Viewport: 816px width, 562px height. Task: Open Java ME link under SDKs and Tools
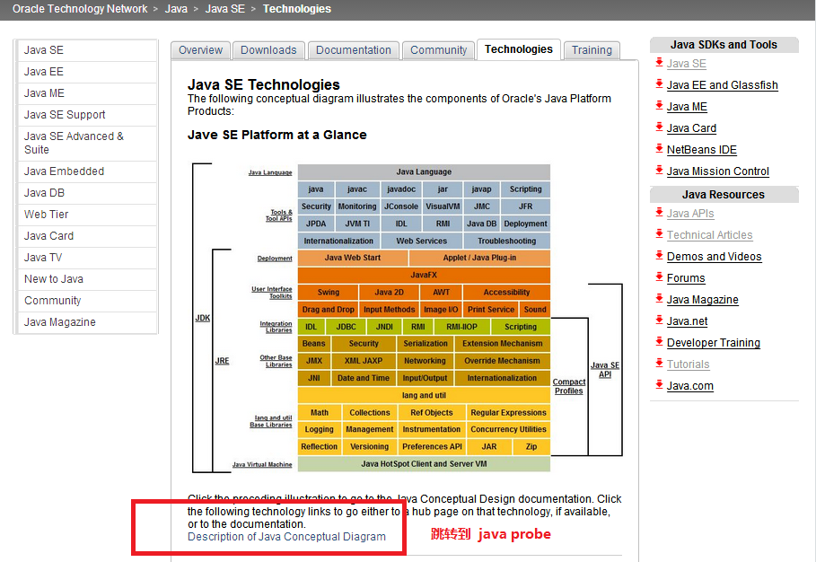pyautogui.click(x=687, y=107)
